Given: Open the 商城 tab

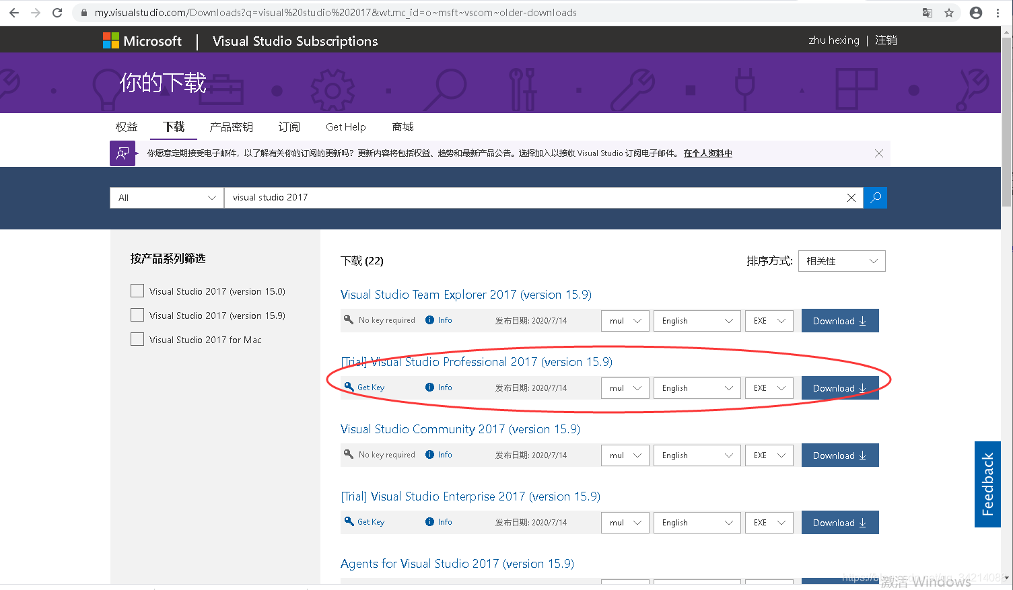Looking at the screenshot, I should pyautogui.click(x=403, y=126).
